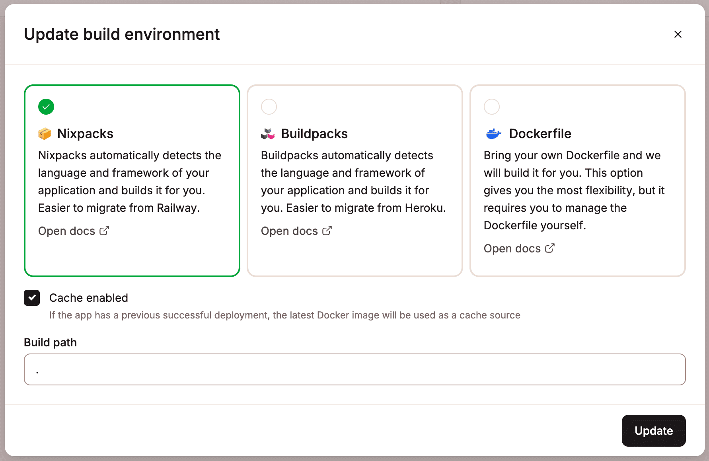Click the Dockerfile card title
The height and width of the screenshot is (461, 709).
pos(540,134)
